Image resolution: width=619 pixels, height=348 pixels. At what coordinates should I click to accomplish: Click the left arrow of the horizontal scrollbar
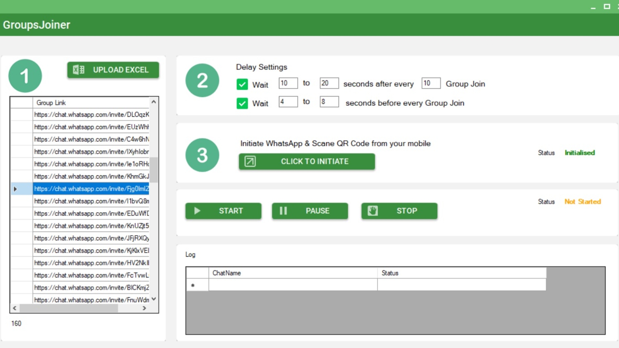15,308
